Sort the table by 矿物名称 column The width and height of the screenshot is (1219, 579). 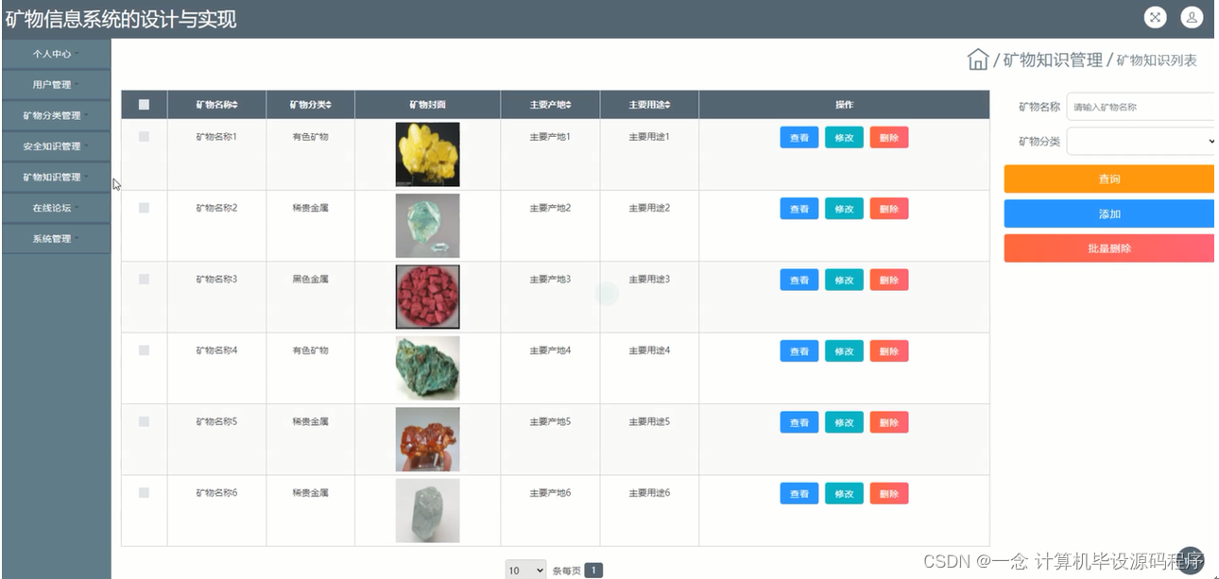pos(216,105)
